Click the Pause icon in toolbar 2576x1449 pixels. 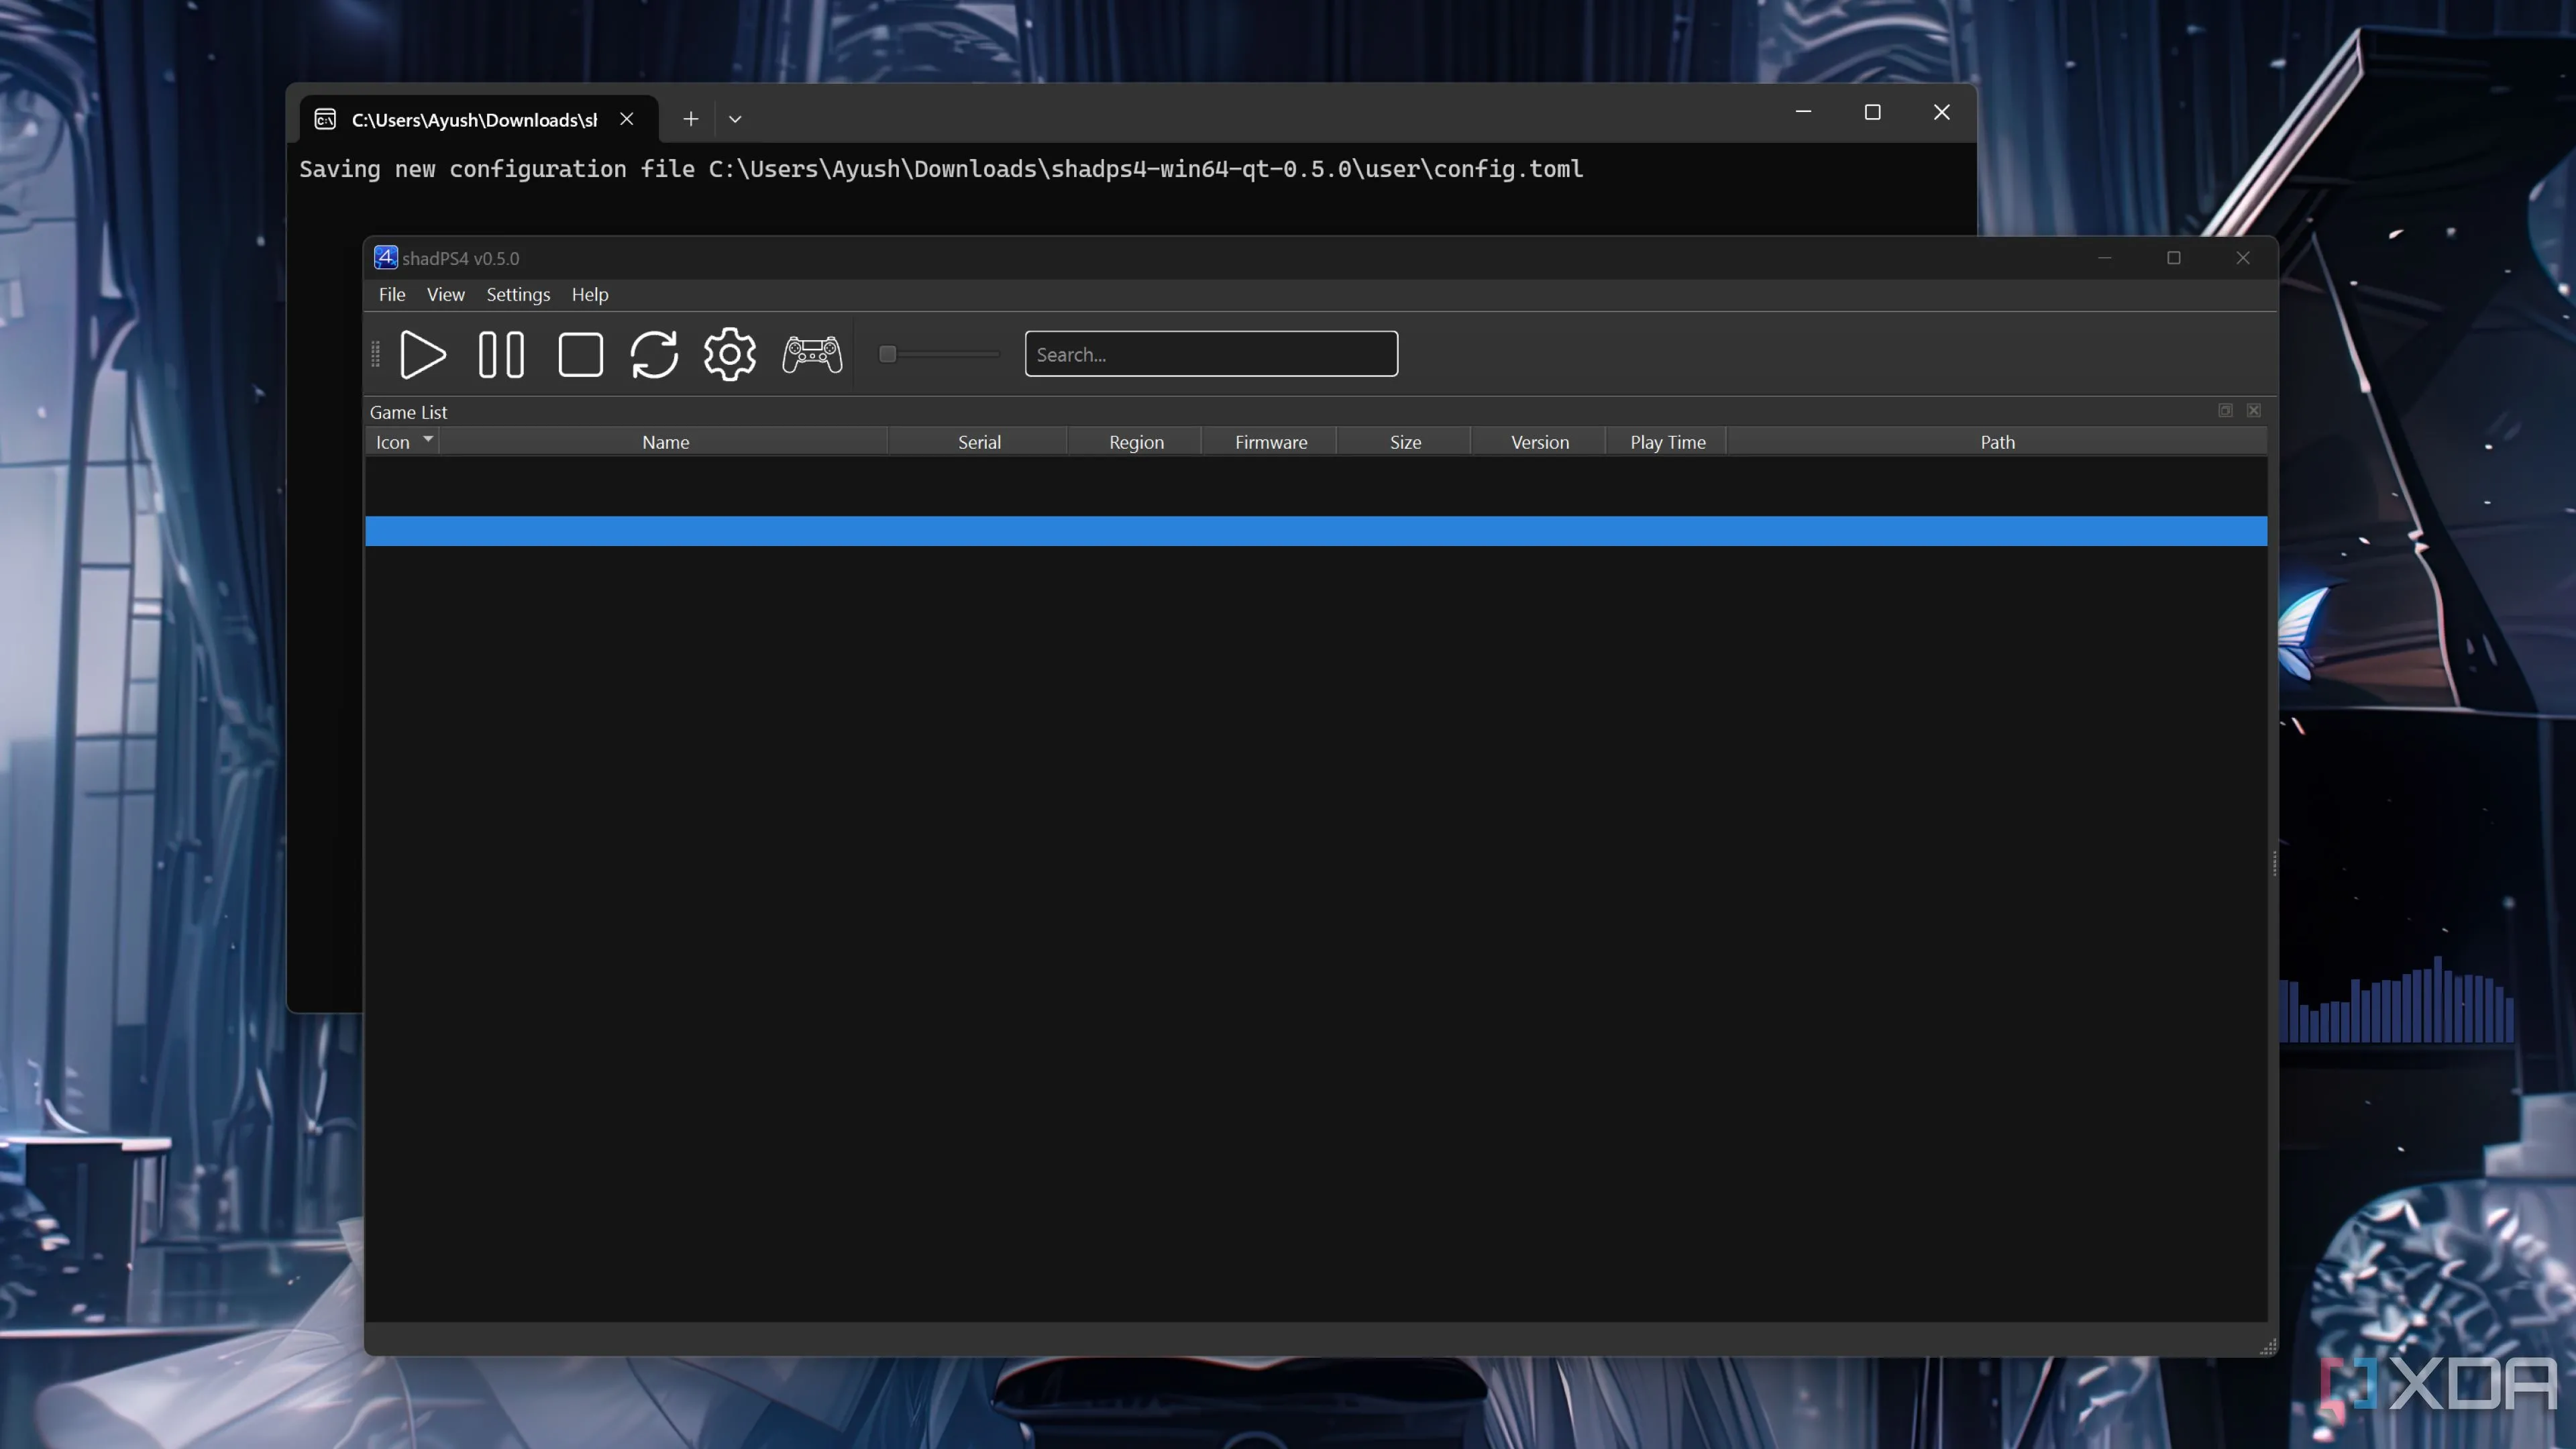[x=501, y=354]
